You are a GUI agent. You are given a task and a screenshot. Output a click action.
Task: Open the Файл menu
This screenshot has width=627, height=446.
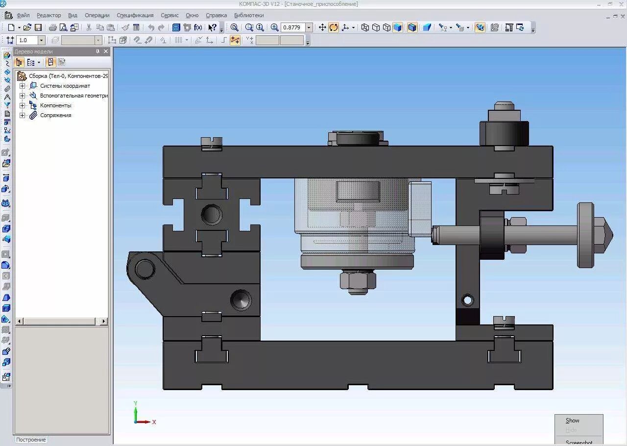(23, 15)
